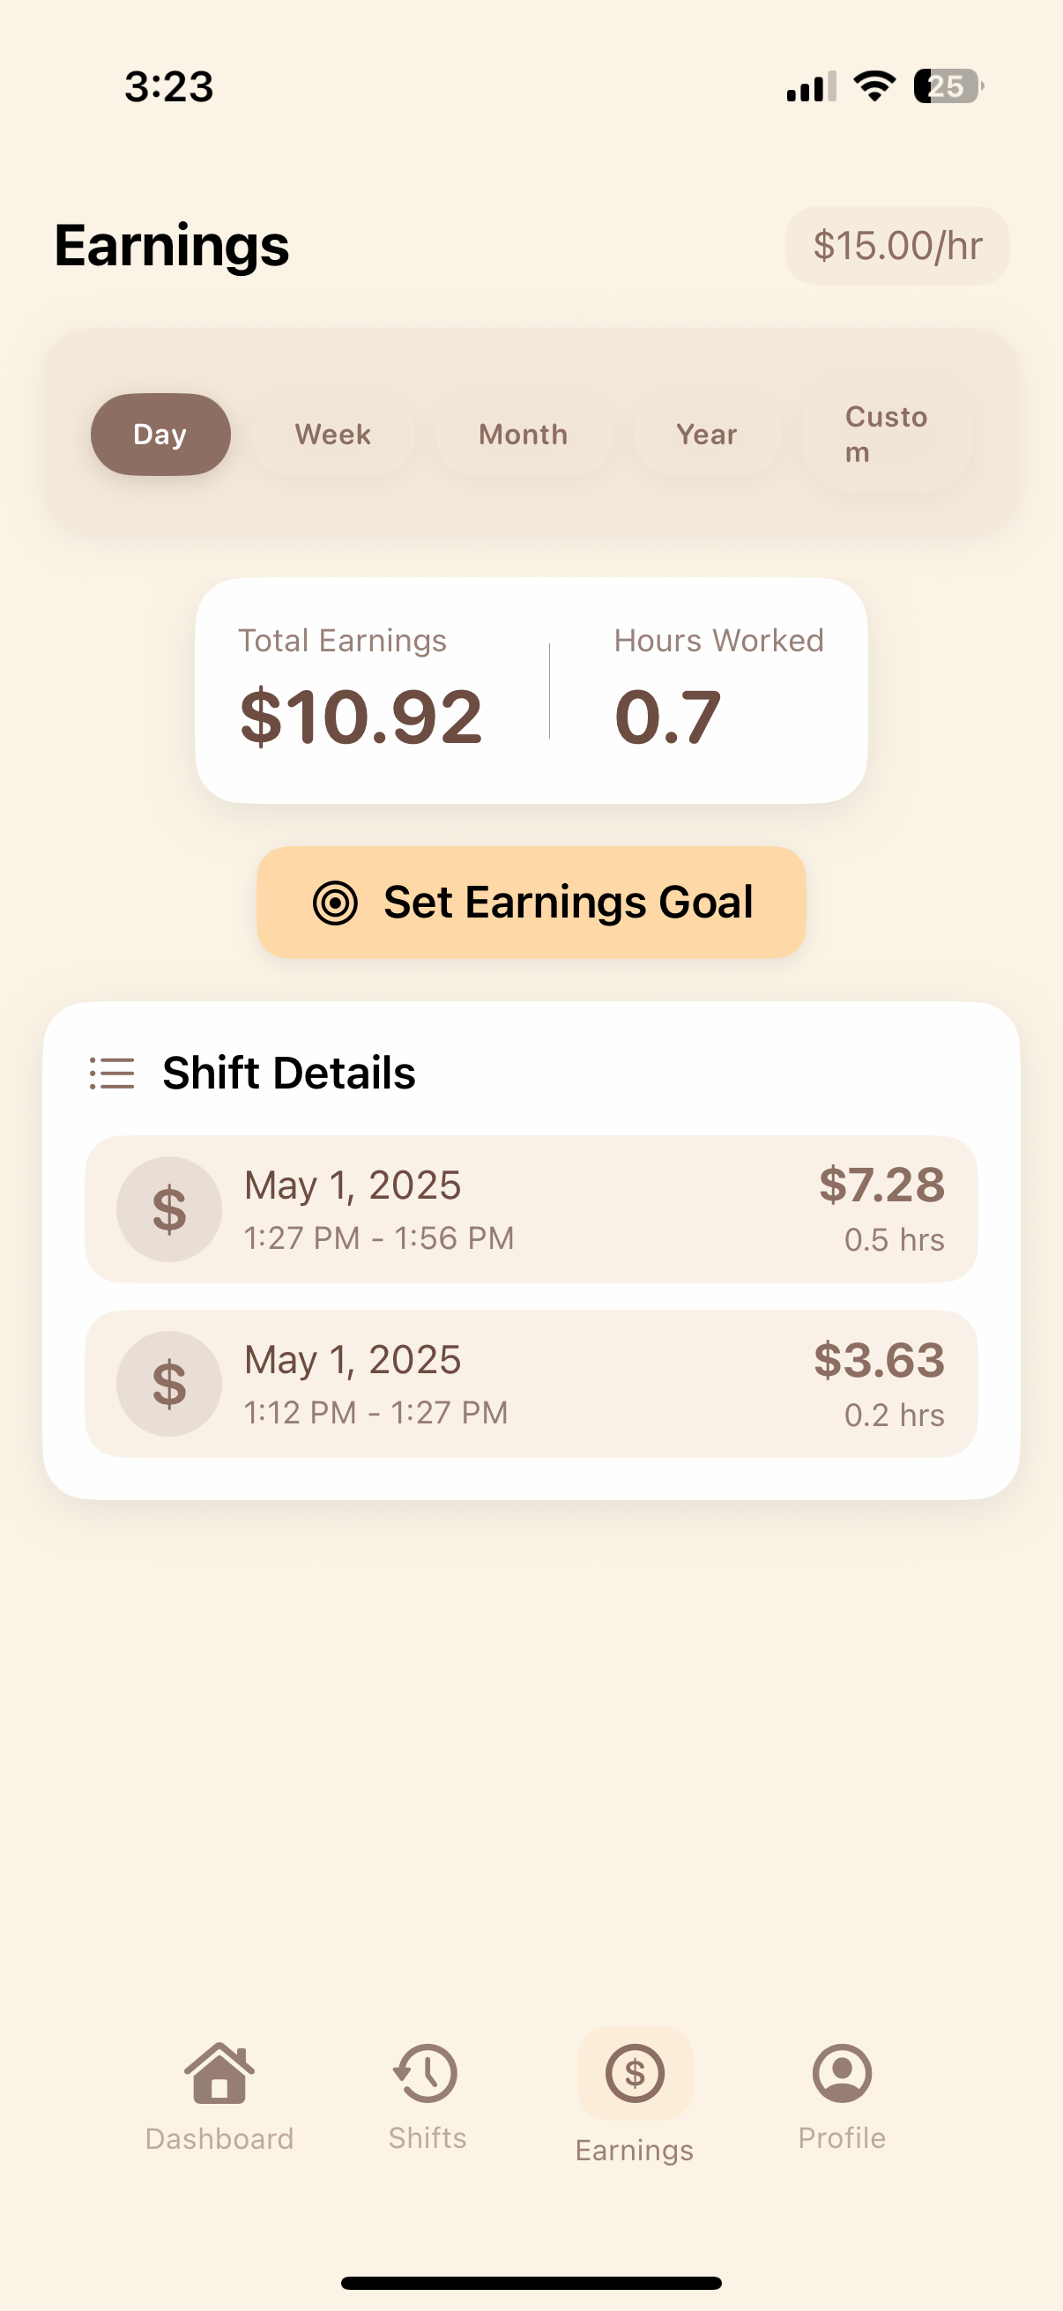Tap the Dashboard house icon
The width and height of the screenshot is (1063, 2311).
pyautogui.click(x=219, y=2072)
